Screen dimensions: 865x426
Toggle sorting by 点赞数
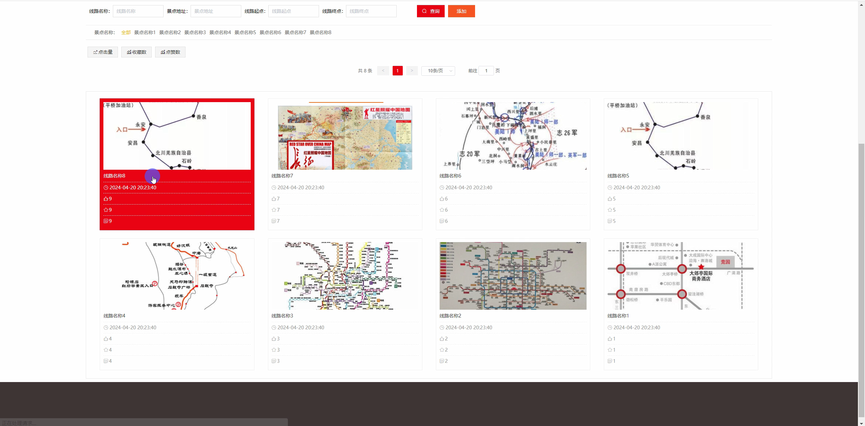[x=170, y=52]
